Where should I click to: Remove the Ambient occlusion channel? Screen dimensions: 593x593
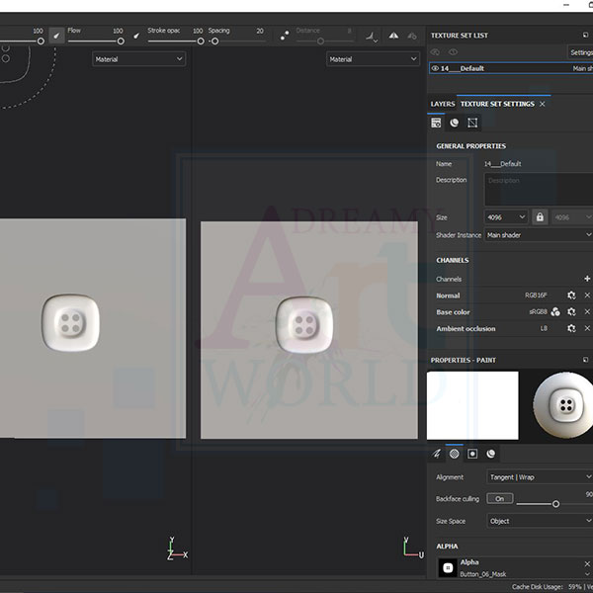587,328
